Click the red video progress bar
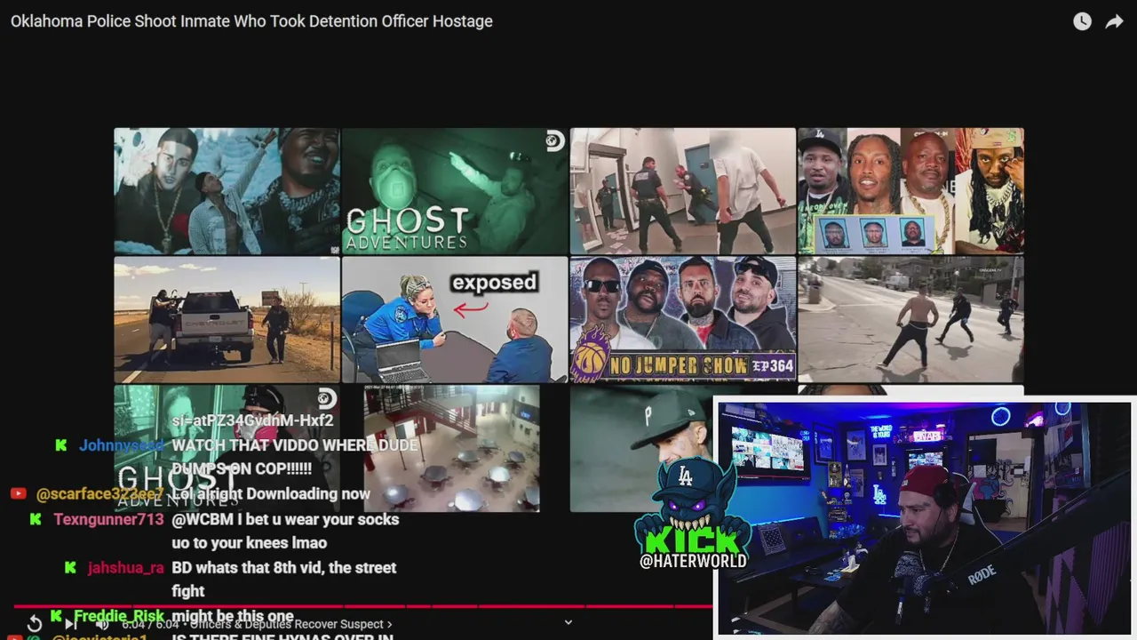 [362, 608]
